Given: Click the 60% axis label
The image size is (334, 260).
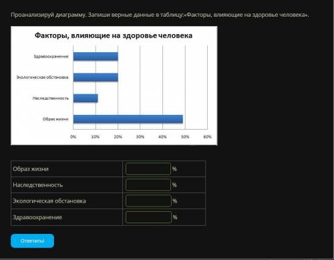Looking at the screenshot, I should pyautogui.click(x=207, y=137).
